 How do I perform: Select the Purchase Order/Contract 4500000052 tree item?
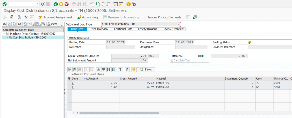coord(33,34)
